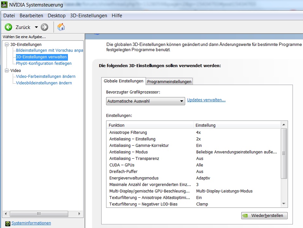The height and width of the screenshot is (228, 303).
Task: Click the Zurück label in toolbar
Action: point(23,27)
